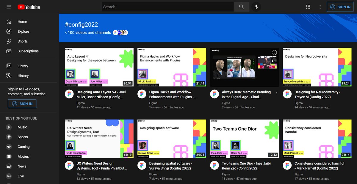Open Designing for Neurodiversity thumbnail

317,67
